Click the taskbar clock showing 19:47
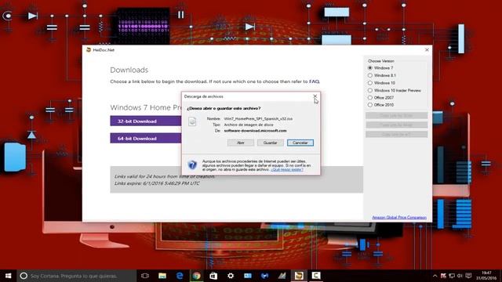Image resolution: width=502 pixels, height=282 pixels. point(486,276)
